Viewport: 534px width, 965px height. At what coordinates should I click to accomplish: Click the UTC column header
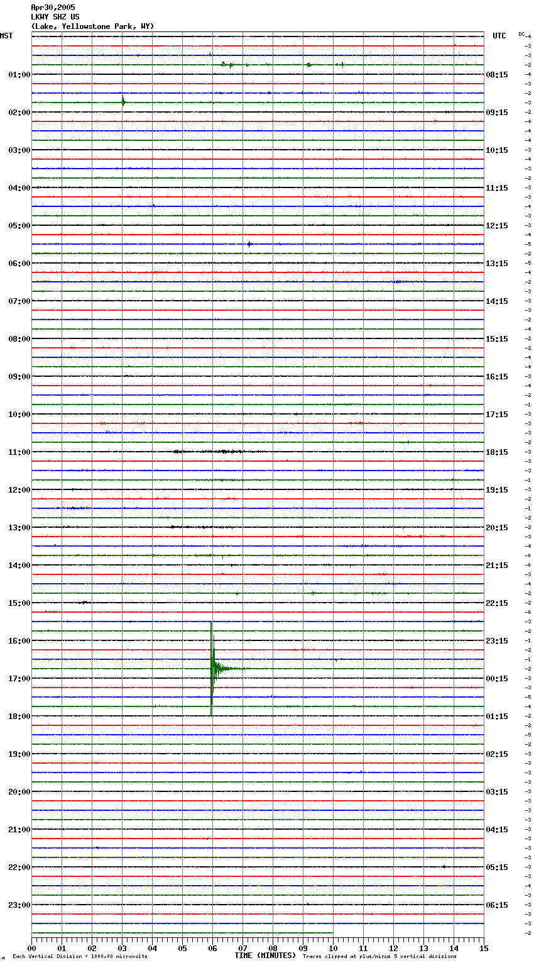tap(499, 36)
